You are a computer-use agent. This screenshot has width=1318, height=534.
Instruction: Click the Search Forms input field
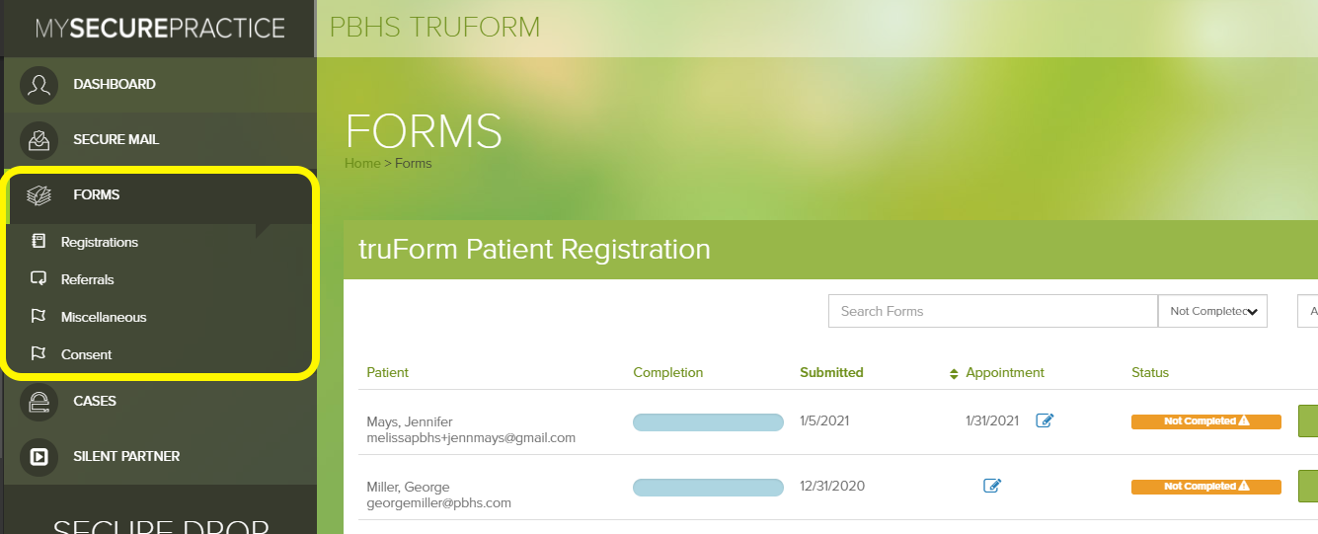coord(992,311)
